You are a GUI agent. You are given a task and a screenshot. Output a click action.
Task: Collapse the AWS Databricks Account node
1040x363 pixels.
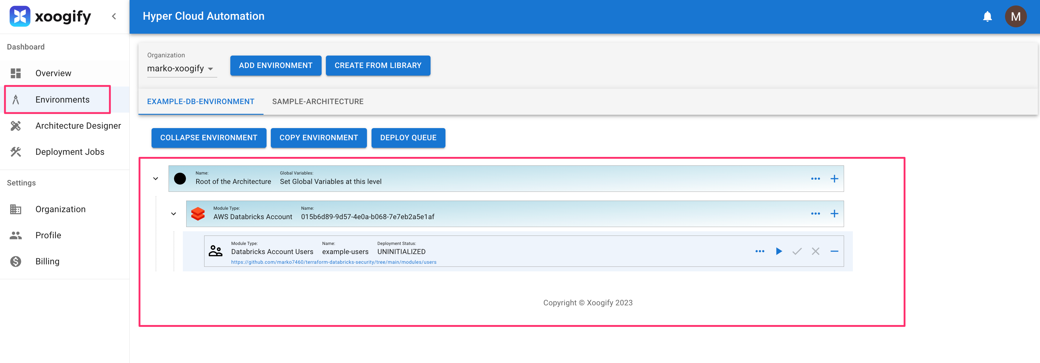point(173,214)
